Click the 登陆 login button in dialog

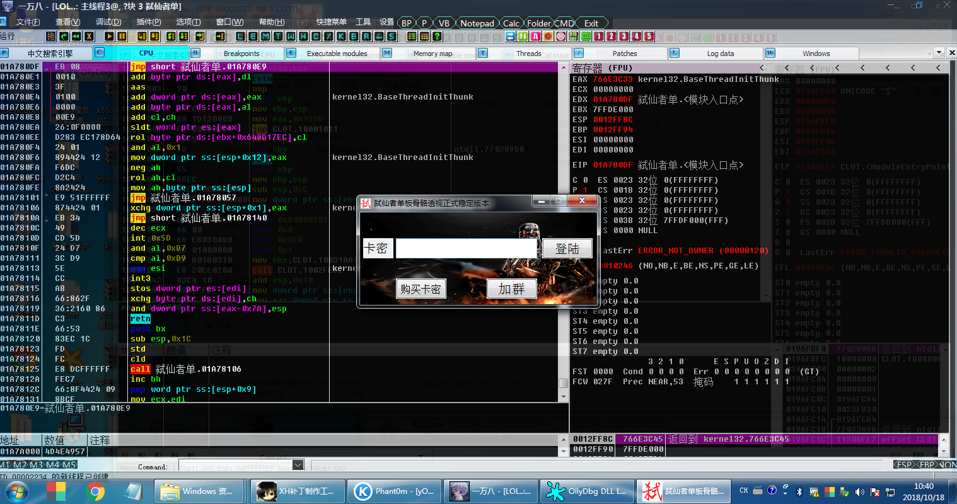567,249
